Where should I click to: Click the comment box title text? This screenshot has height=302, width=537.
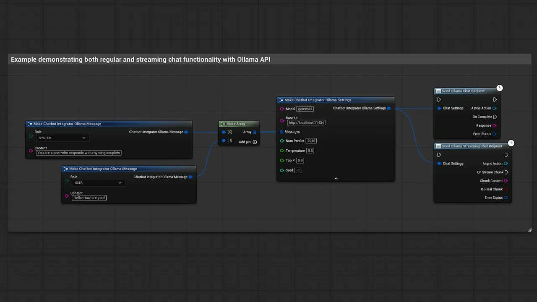(x=141, y=60)
